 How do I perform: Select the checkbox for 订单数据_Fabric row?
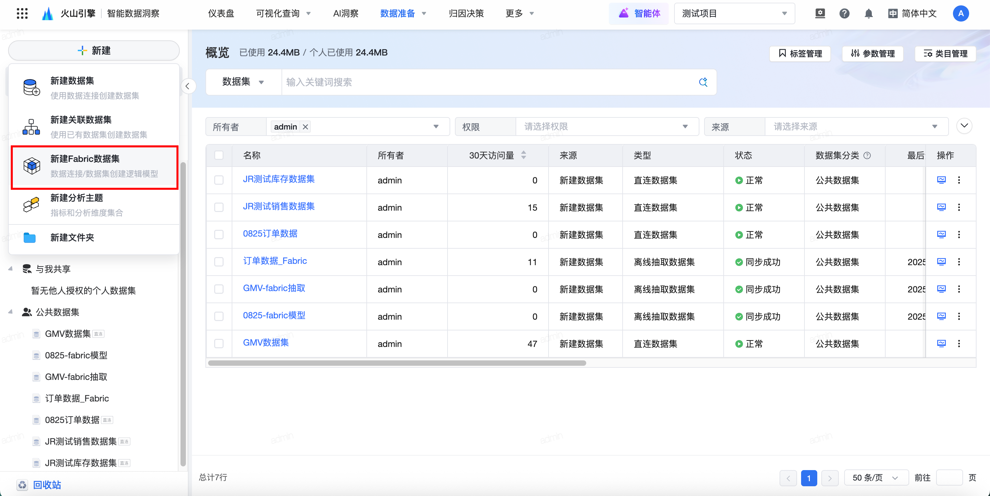(x=219, y=262)
